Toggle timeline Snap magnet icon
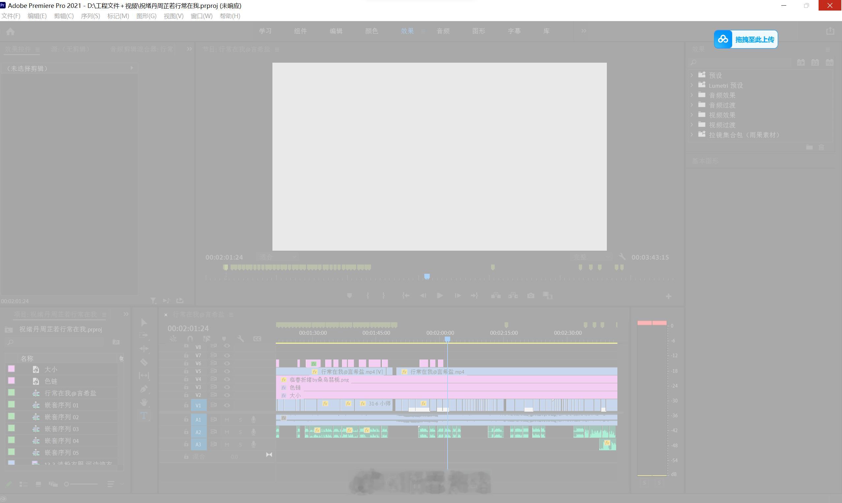 pyautogui.click(x=190, y=339)
